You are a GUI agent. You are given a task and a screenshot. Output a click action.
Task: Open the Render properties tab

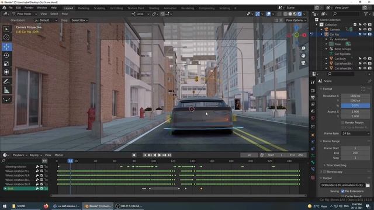pyautogui.click(x=313, y=91)
